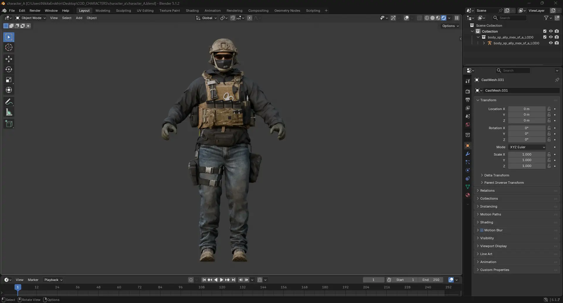Open the View Layer properties tab
563x303 pixels.
468,108
